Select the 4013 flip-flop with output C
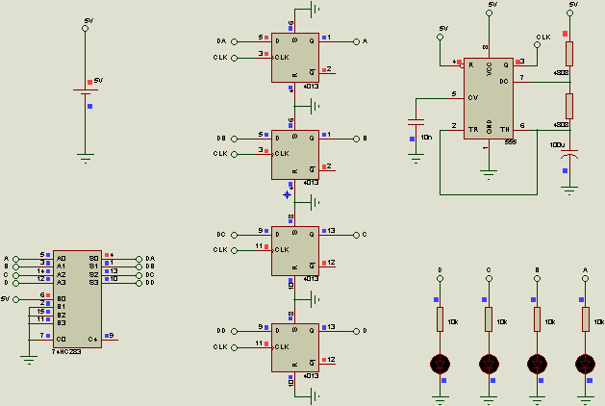This screenshot has width=605, height=406. 295,251
